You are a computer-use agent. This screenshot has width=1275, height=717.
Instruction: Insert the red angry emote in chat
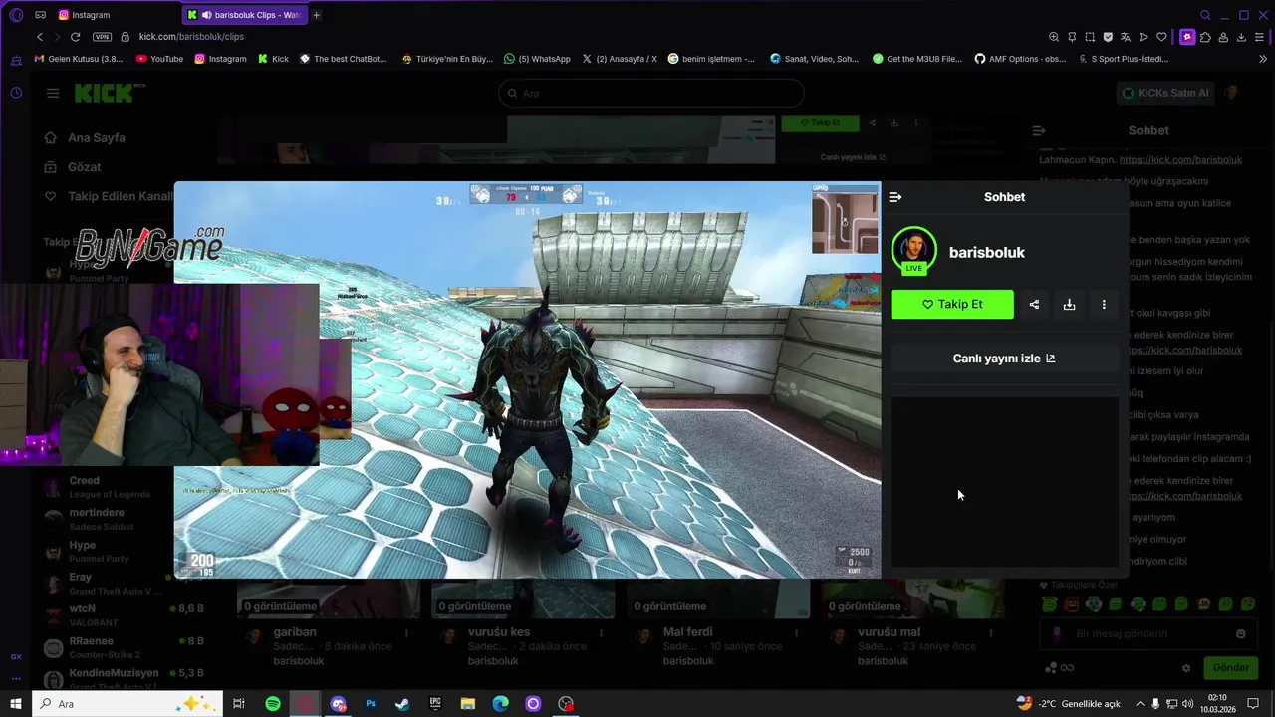1072,604
